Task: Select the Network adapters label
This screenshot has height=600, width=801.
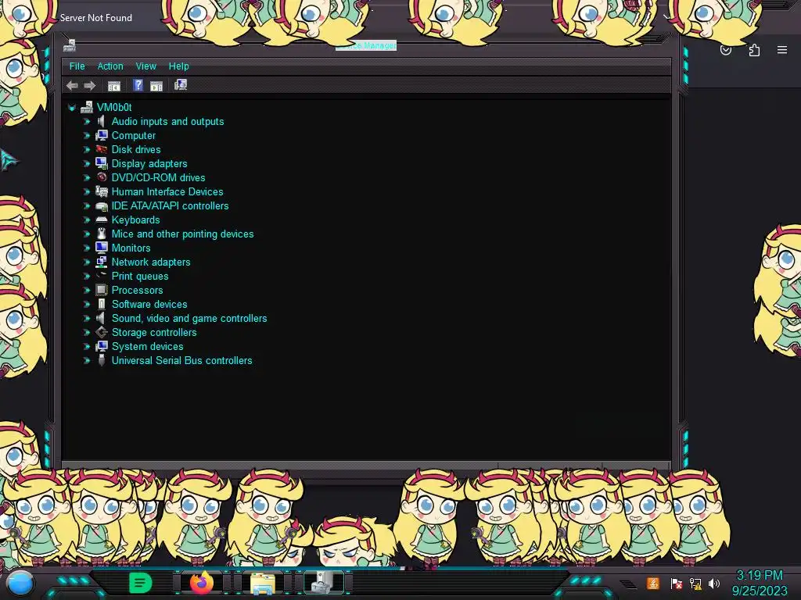Action: coord(151,262)
